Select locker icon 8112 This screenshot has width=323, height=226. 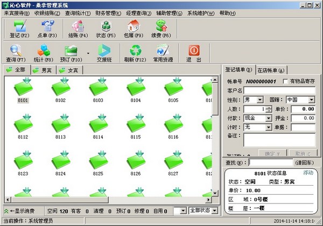click(x=23, y=126)
